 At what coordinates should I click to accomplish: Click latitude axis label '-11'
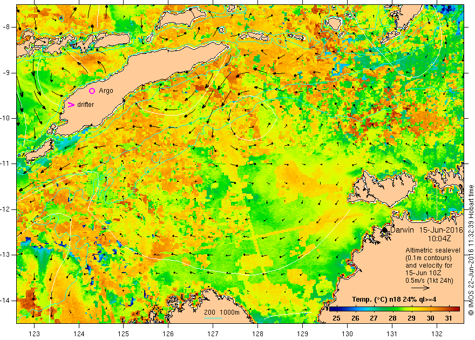click(x=5, y=164)
